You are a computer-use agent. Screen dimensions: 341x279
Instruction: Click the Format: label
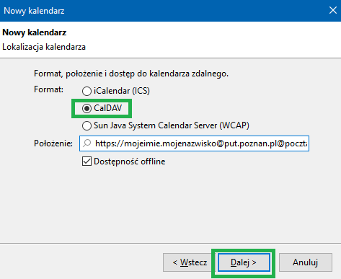tap(48, 89)
